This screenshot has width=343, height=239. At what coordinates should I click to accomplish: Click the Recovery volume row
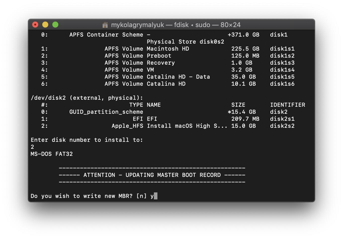[x=140, y=63]
